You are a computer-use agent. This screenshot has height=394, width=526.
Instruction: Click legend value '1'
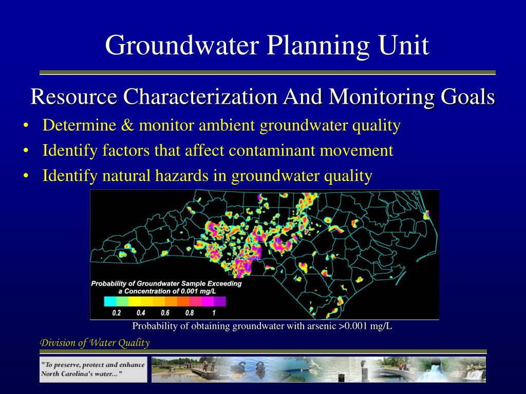(x=214, y=313)
